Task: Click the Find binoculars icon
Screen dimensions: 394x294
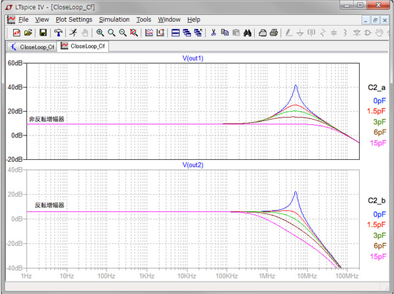Action: coord(248,32)
